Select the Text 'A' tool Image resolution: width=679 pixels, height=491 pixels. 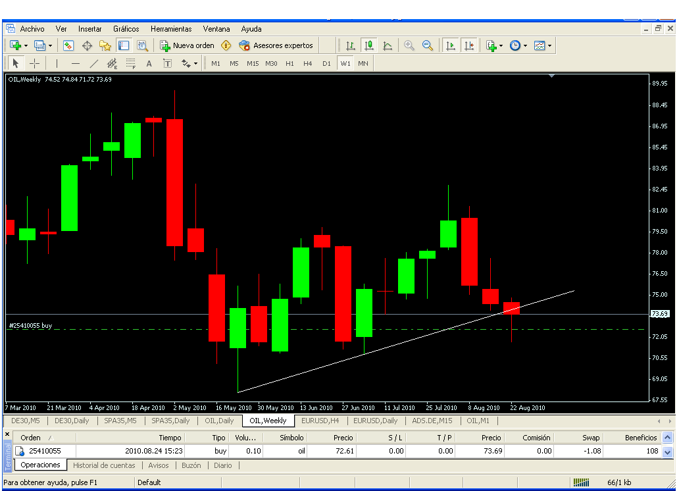pos(149,63)
